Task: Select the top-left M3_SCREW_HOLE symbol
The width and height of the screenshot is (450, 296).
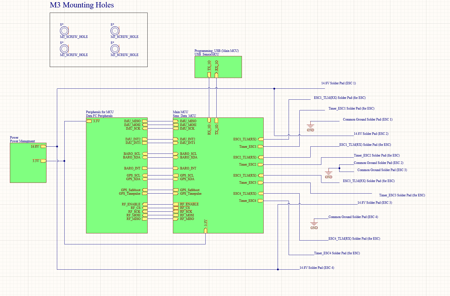Action: [64, 30]
